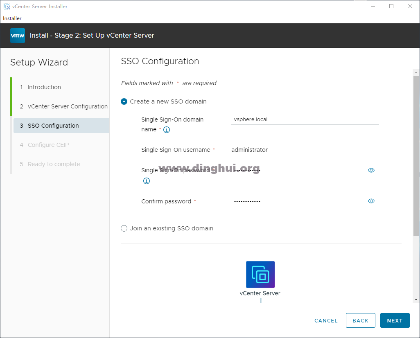420x338 pixels.
Task: Click the Single Sign-On username label
Action: click(x=176, y=150)
